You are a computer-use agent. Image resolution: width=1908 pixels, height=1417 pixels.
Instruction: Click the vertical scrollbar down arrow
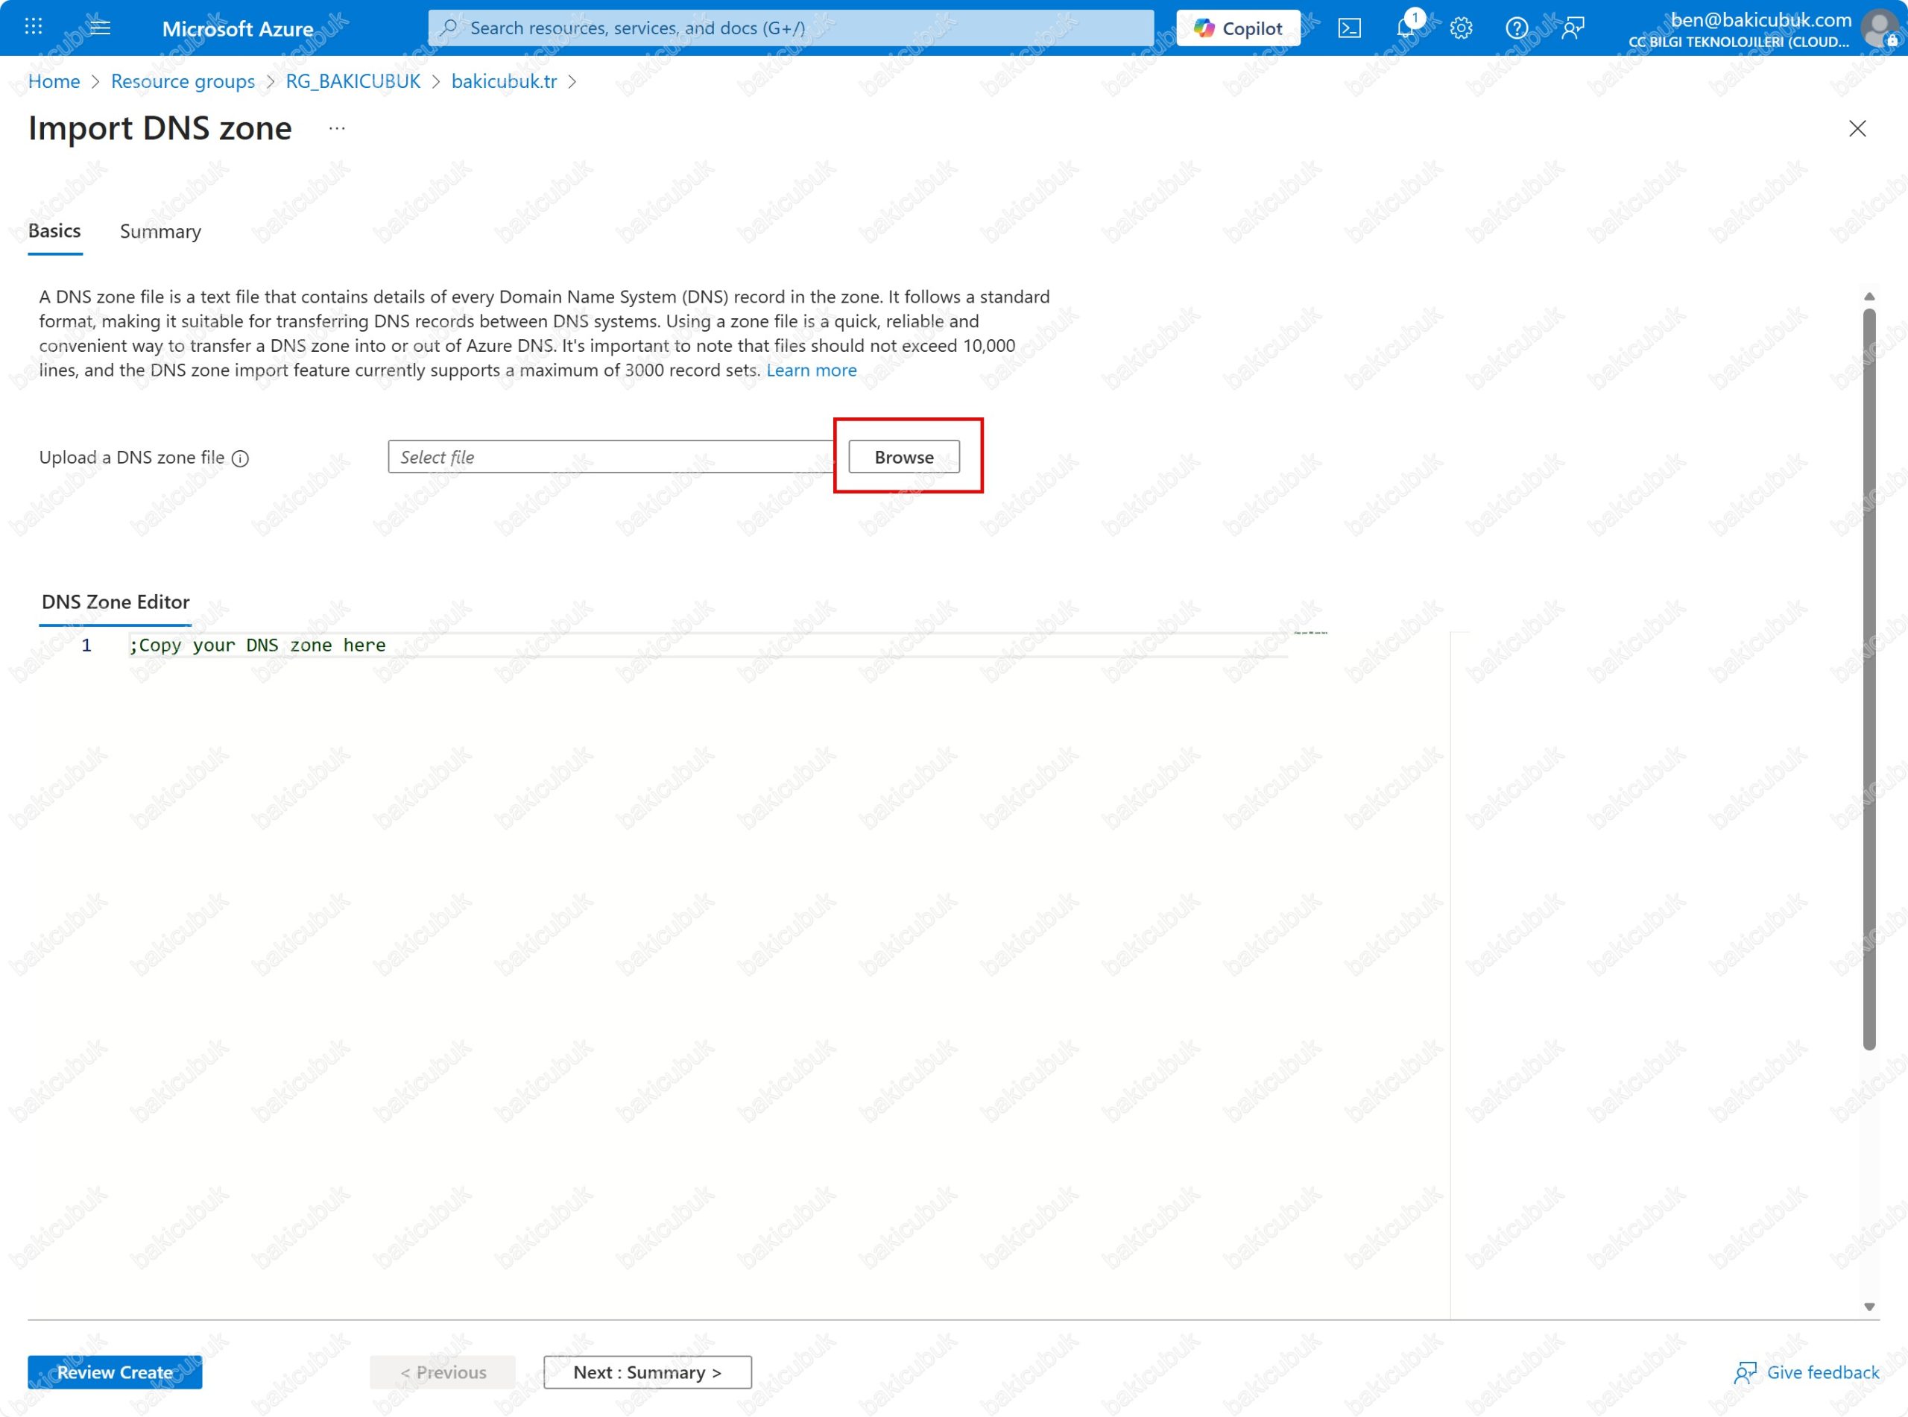1868,1307
